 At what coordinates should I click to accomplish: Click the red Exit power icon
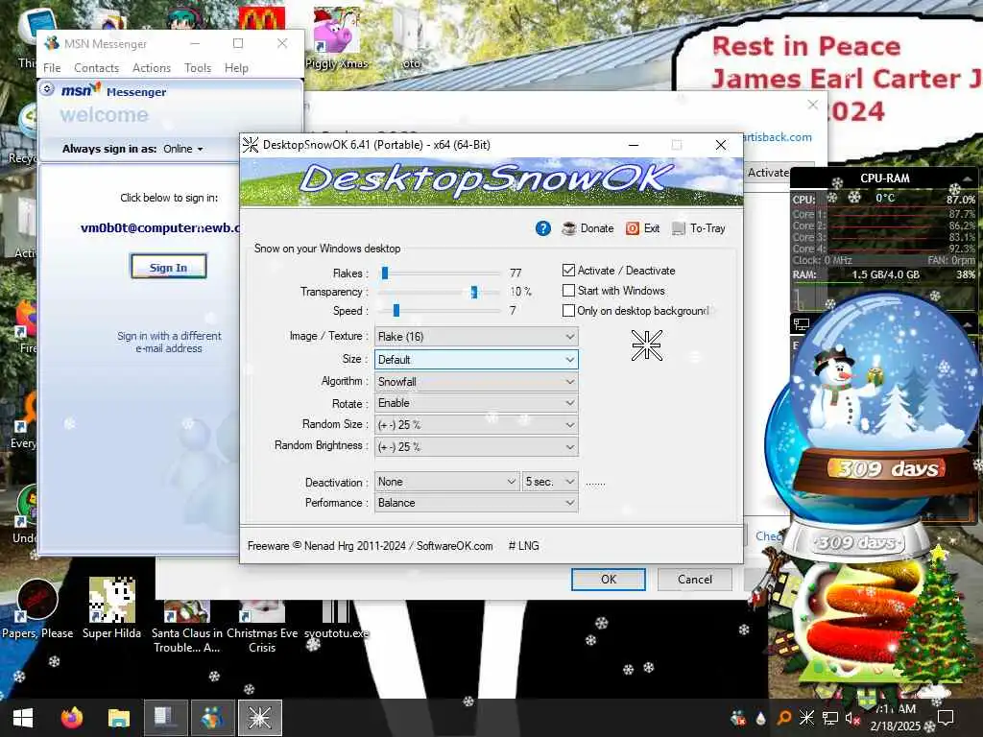pyautogui.click(x=633, y=228)
